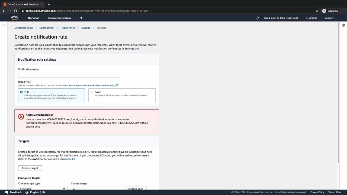
Task: Click the external link icon after notifications and security
Action: click(117, 85)
